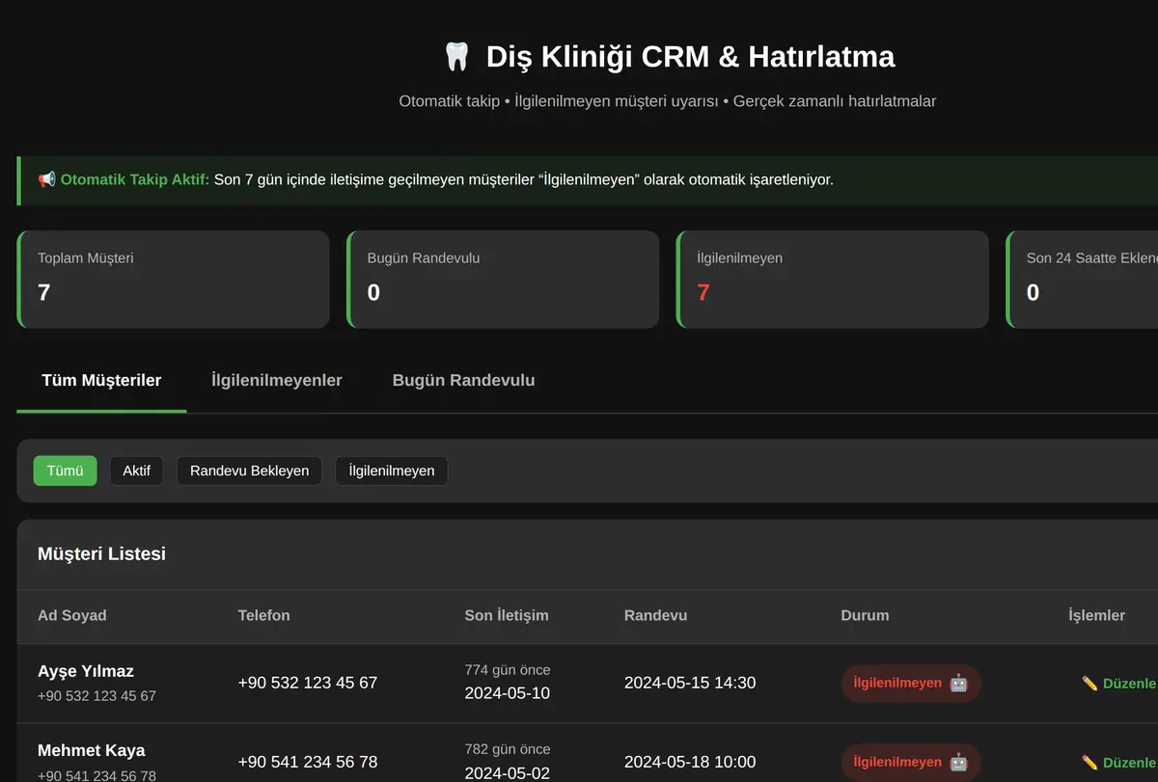Apply the İlgilenilmeyen filter button
The height and width of the screenshot is (782, 1158).
coord(392,471)
